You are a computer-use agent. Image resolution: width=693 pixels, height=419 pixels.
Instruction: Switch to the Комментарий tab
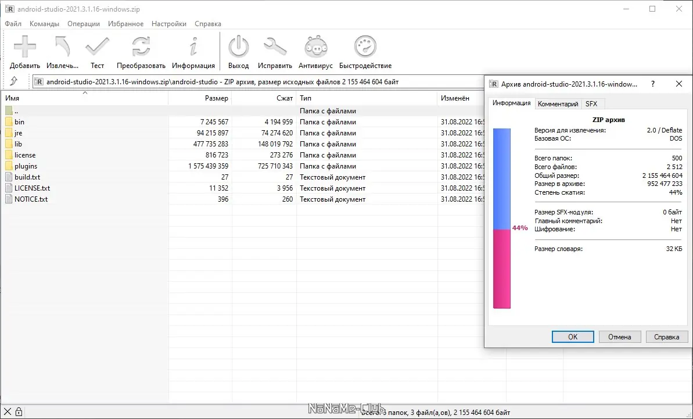[558, 103]
